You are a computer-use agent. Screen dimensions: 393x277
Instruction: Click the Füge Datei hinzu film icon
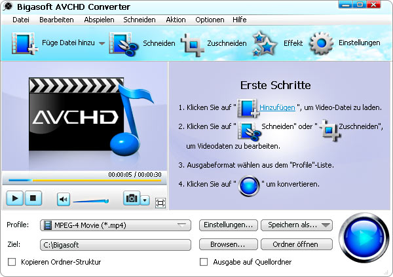(x=24, y=43)
